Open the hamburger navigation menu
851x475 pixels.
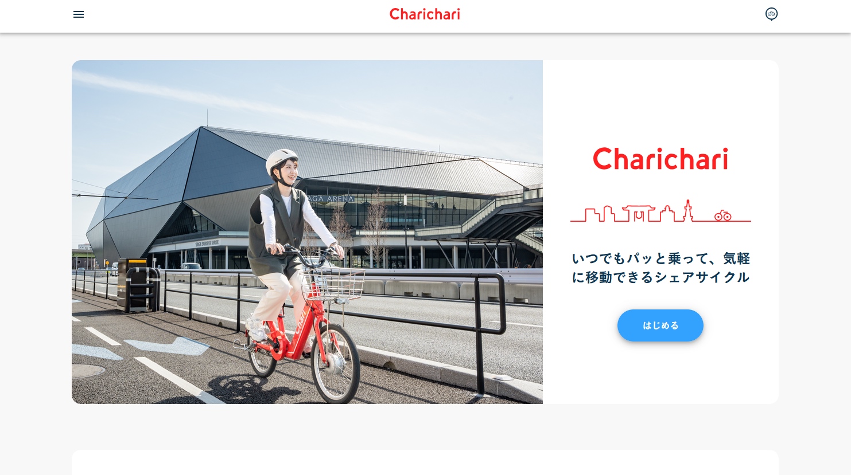[79, 14]
